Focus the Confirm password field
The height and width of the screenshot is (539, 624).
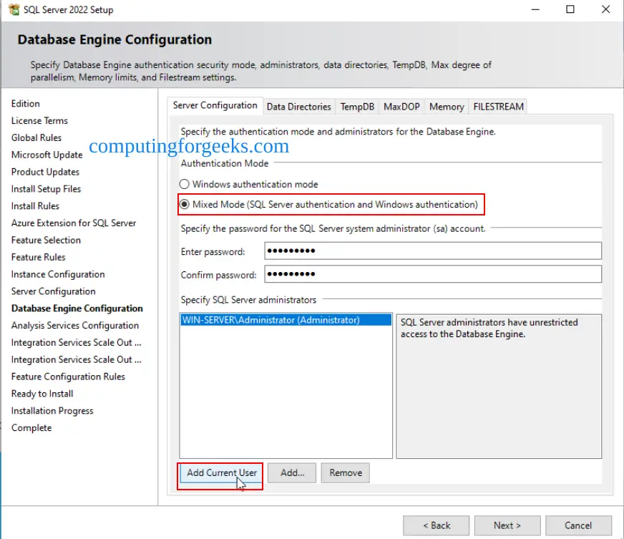tap(433, 274)
